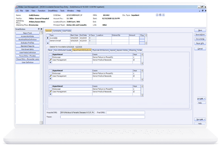
Task: Click SmartButtons panel scroll-up arrow
Action: click(41, 33)
